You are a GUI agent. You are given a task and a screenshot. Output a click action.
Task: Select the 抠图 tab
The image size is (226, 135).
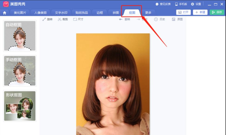[132, 13]
